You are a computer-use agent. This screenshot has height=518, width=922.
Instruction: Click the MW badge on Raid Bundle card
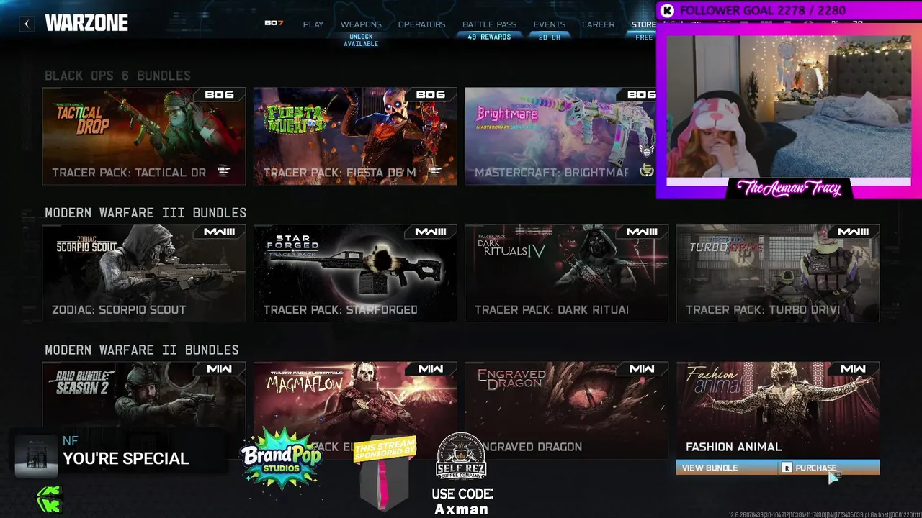tap(219, 369)
